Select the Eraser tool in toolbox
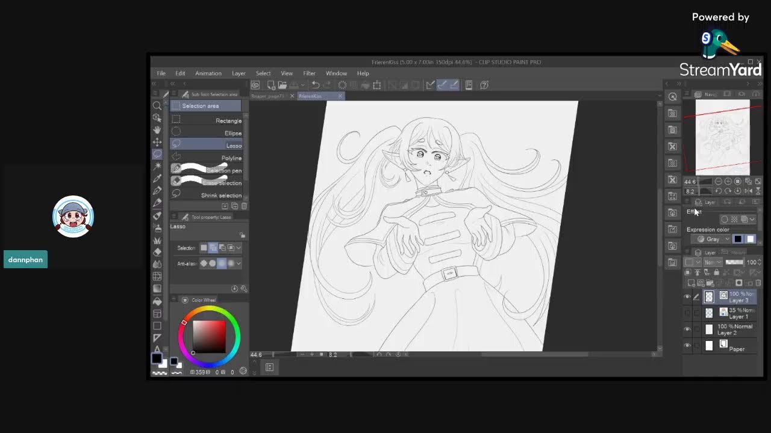The image size is (771, 433). coord(157,252)
